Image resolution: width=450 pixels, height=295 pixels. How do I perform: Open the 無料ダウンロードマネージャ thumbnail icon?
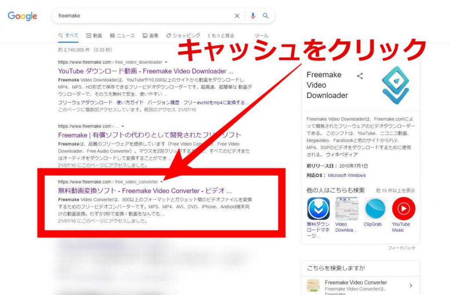[x=318, y=208]
